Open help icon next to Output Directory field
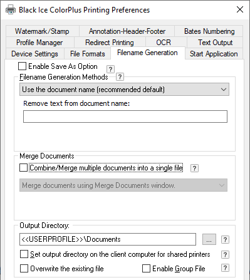This screenshot has width=250, height=280. pos(225,239)
